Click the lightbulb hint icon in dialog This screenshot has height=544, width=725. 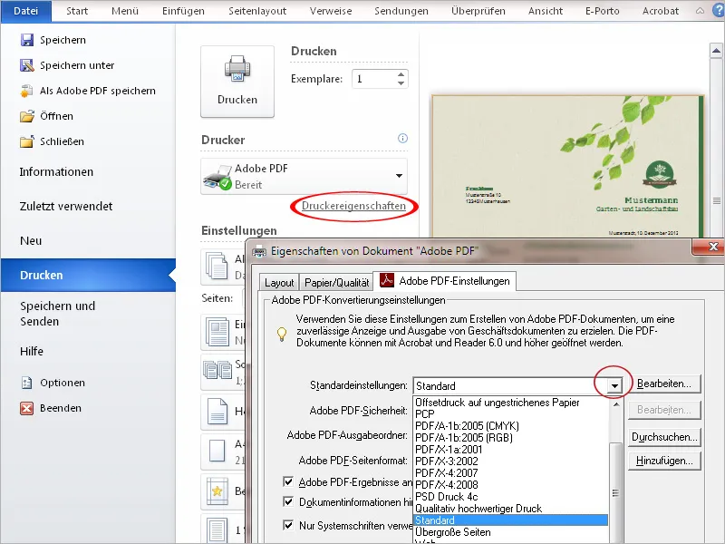click(282, 334)
